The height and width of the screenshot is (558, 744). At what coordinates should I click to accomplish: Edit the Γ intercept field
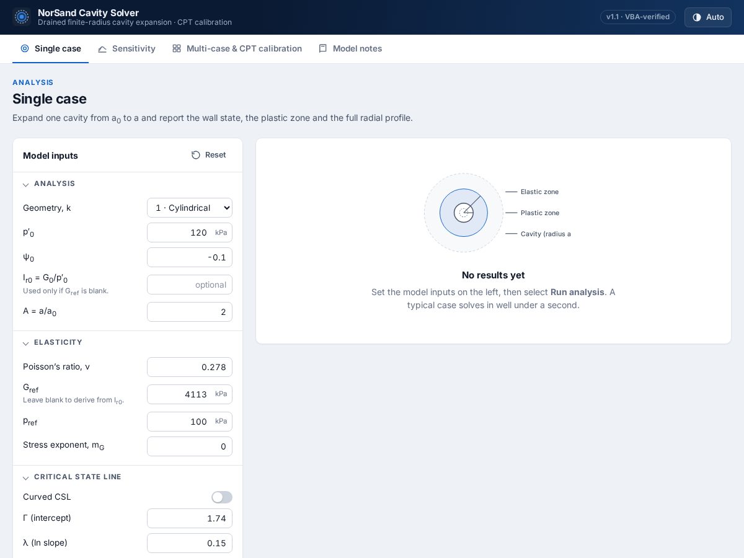point(190,518)
